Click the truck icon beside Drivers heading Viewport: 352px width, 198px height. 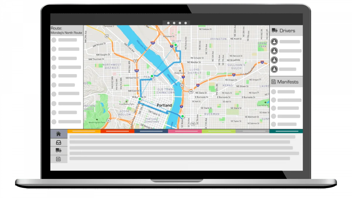coord(275,30)
